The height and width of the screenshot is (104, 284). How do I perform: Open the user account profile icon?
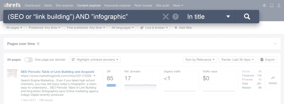pyautogui.click(x=279, y=6)
